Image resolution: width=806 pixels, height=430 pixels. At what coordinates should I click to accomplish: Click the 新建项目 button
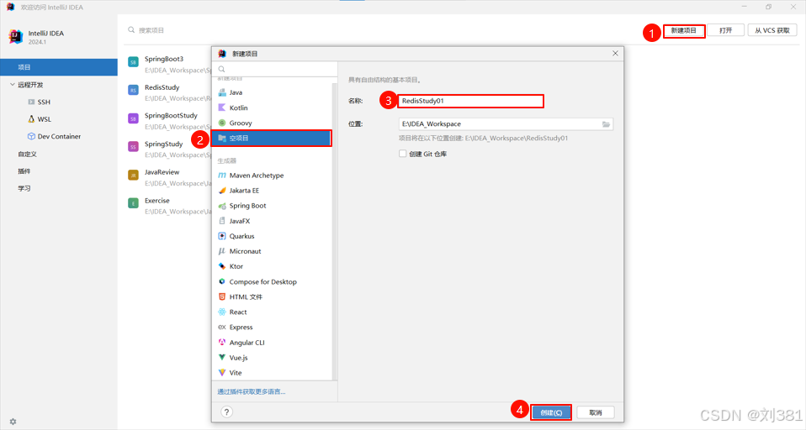(684, 30)
